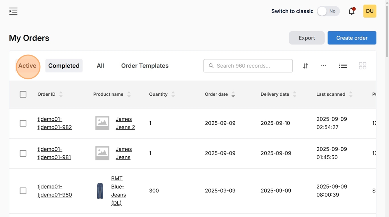Click delivery date 2025-09-10
389x217 pixels.
[275, 123]
